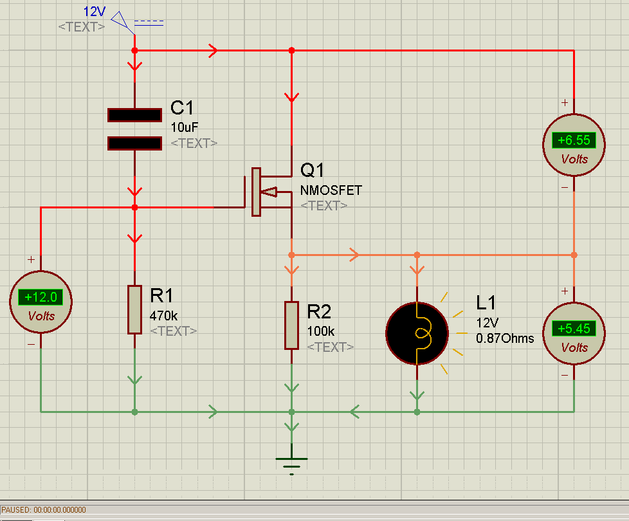Click the wire junction at 12V rail top-left
629x521 pixels.
[x=135, y=51]
